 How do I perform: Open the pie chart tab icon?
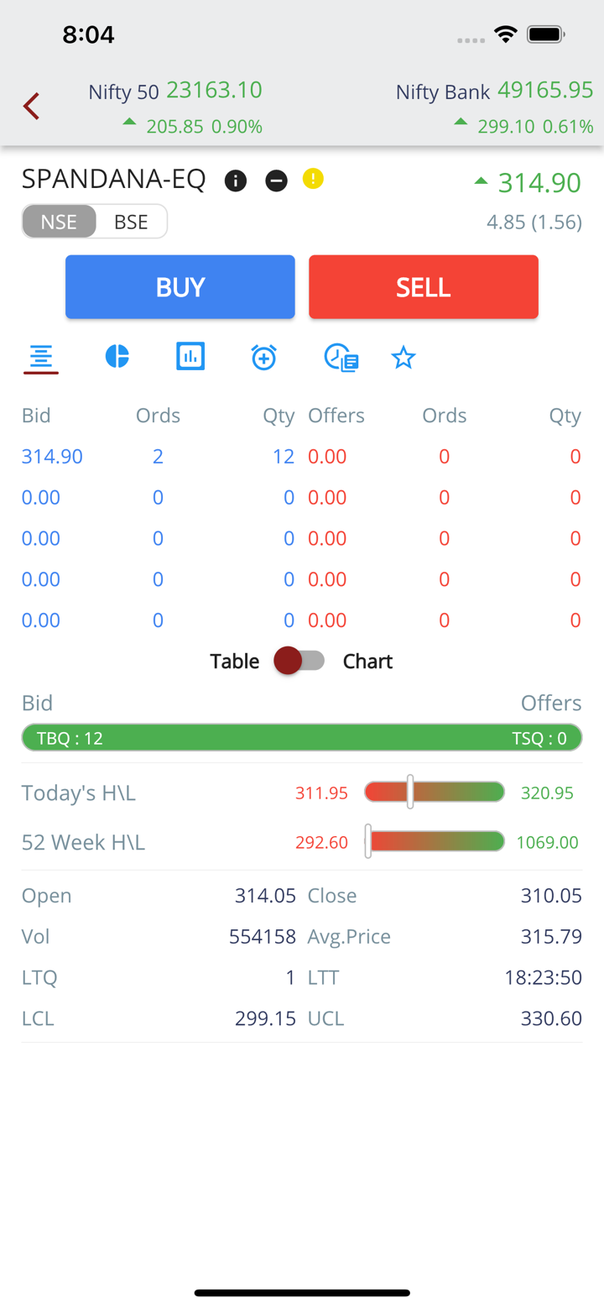coord(117,357)
